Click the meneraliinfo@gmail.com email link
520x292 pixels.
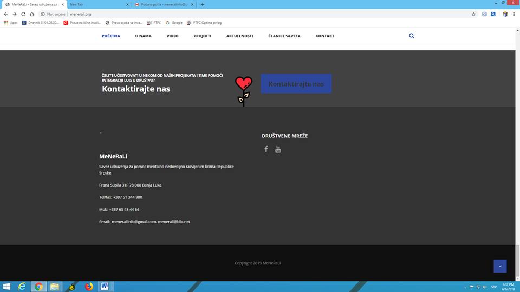[x=134, y=222]
